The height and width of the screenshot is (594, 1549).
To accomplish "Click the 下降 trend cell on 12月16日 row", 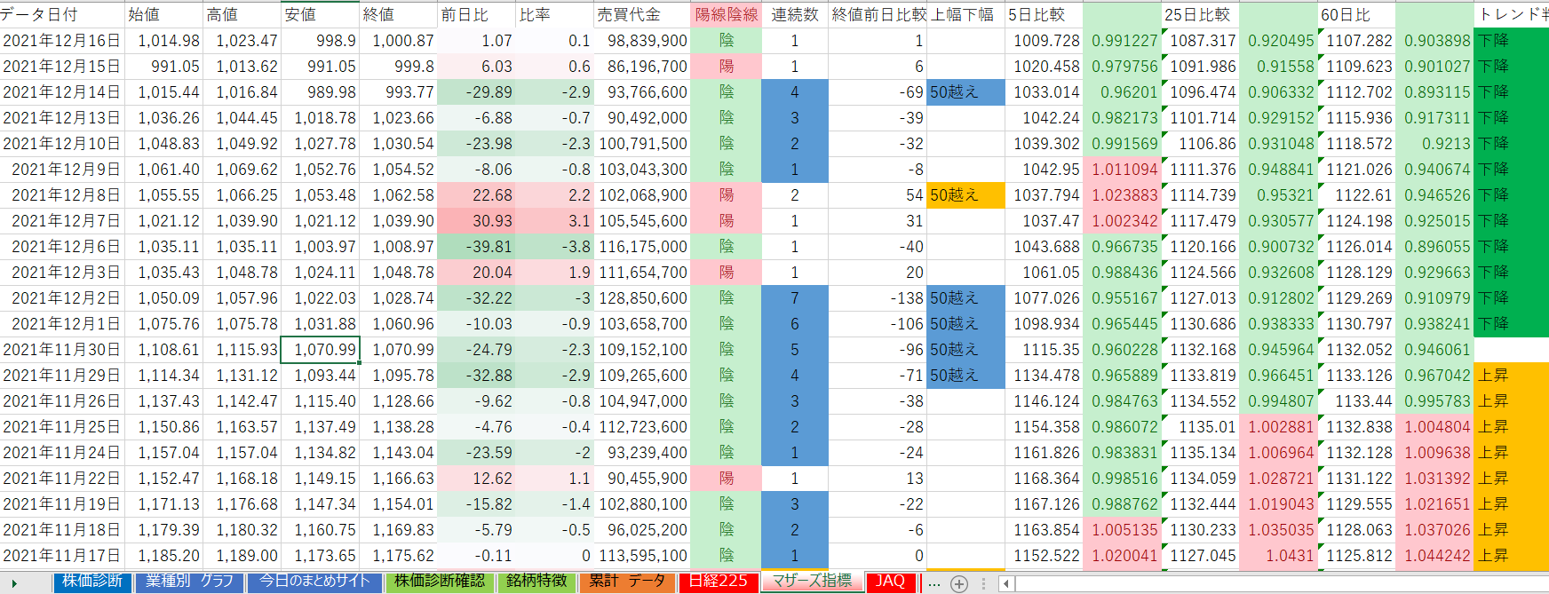I will (x=1512, y=41).
